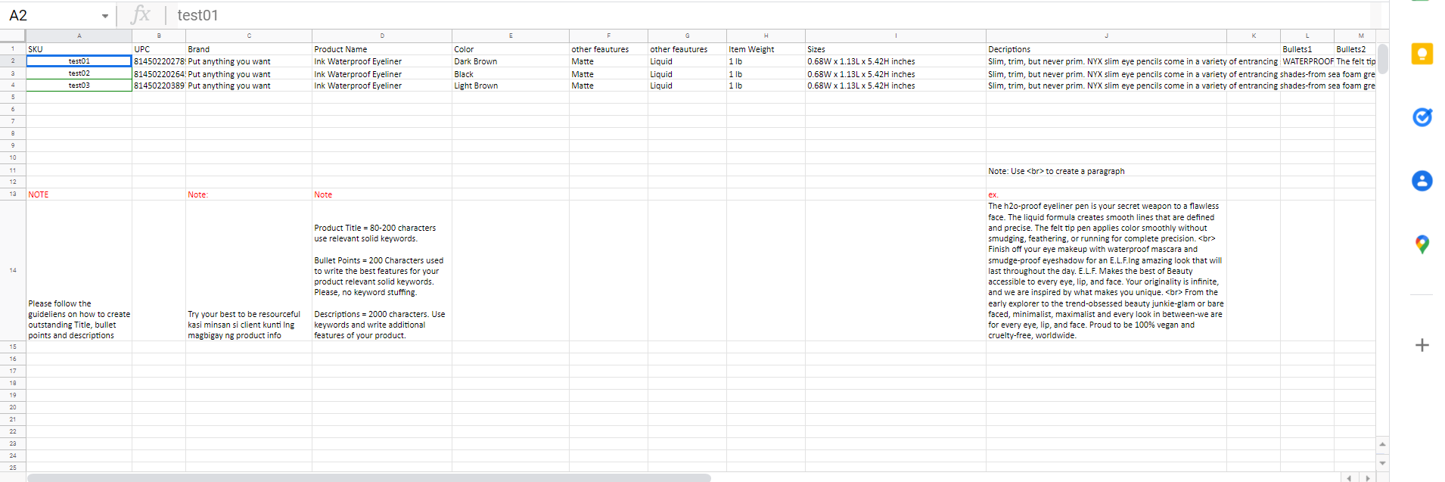This screenshot has height=482, width=1445.
Task: Open the name box dropdown arrow
Action: (105, 16)
